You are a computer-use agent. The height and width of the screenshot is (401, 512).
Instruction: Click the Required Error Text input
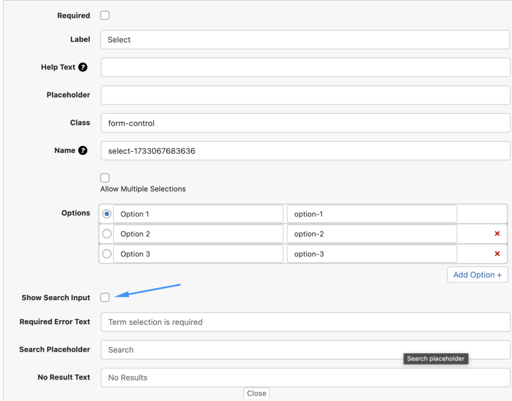click(x=305, y=322)
